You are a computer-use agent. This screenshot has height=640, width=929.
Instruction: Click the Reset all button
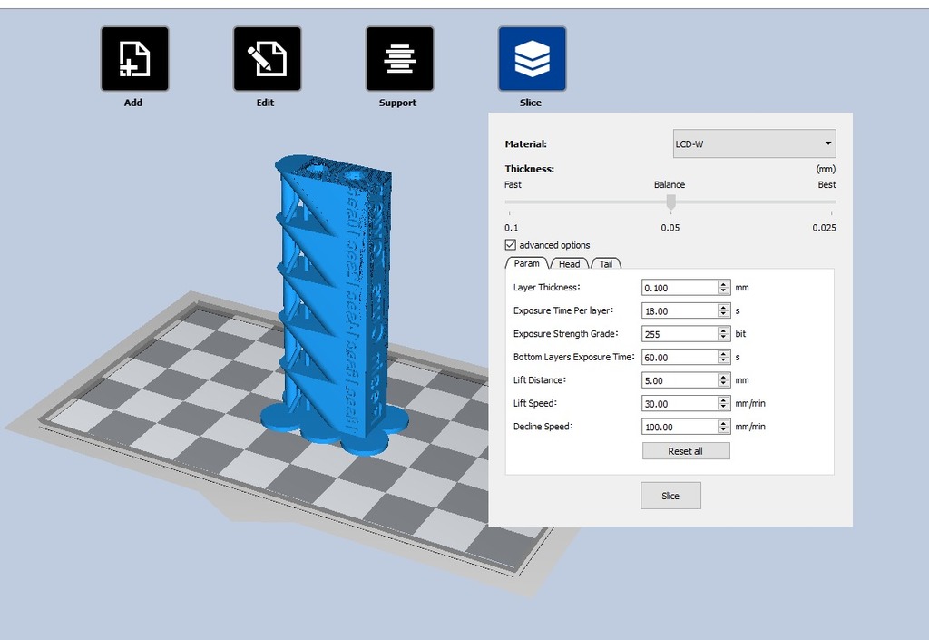tap(685, 450)
